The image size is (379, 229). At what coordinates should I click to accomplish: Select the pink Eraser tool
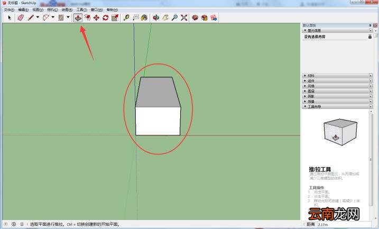(x=21, y=17)
